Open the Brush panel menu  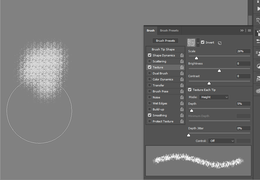coord(249,30)
